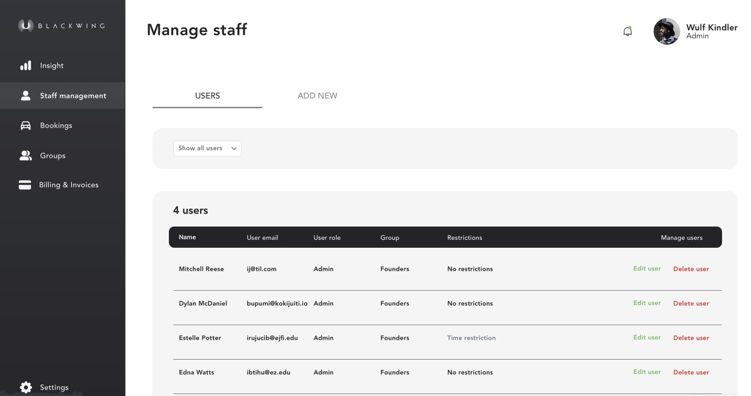Go to Bookings section
This screenshot has height=396, width=751.
tap(56, 125)
